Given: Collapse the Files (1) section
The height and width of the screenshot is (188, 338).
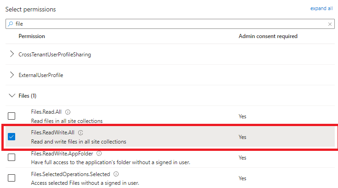Looking at the screenshot, I should tap(12, 95).
